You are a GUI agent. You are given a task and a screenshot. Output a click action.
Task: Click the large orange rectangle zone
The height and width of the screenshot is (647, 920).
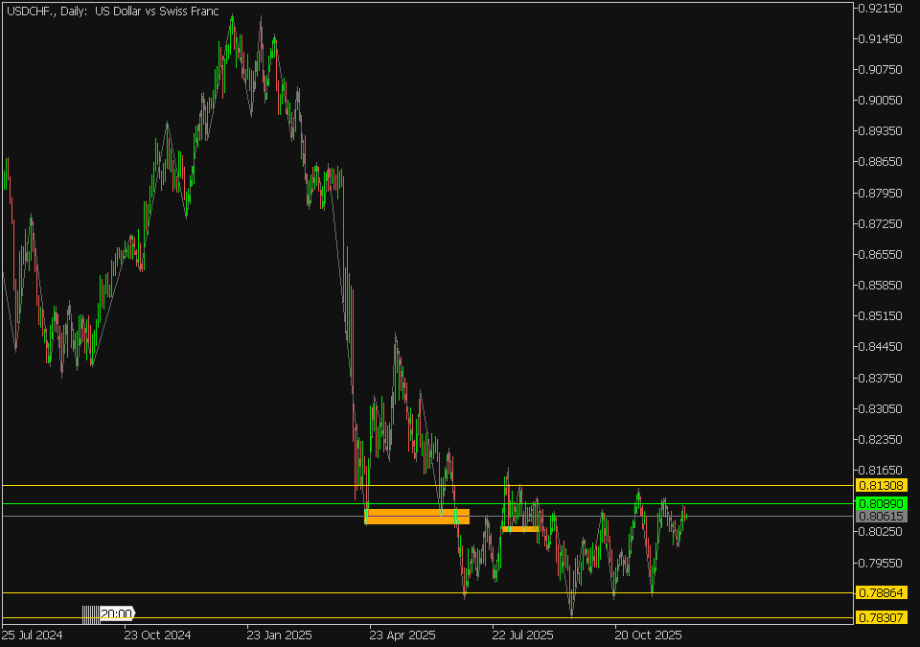point(417,517)
